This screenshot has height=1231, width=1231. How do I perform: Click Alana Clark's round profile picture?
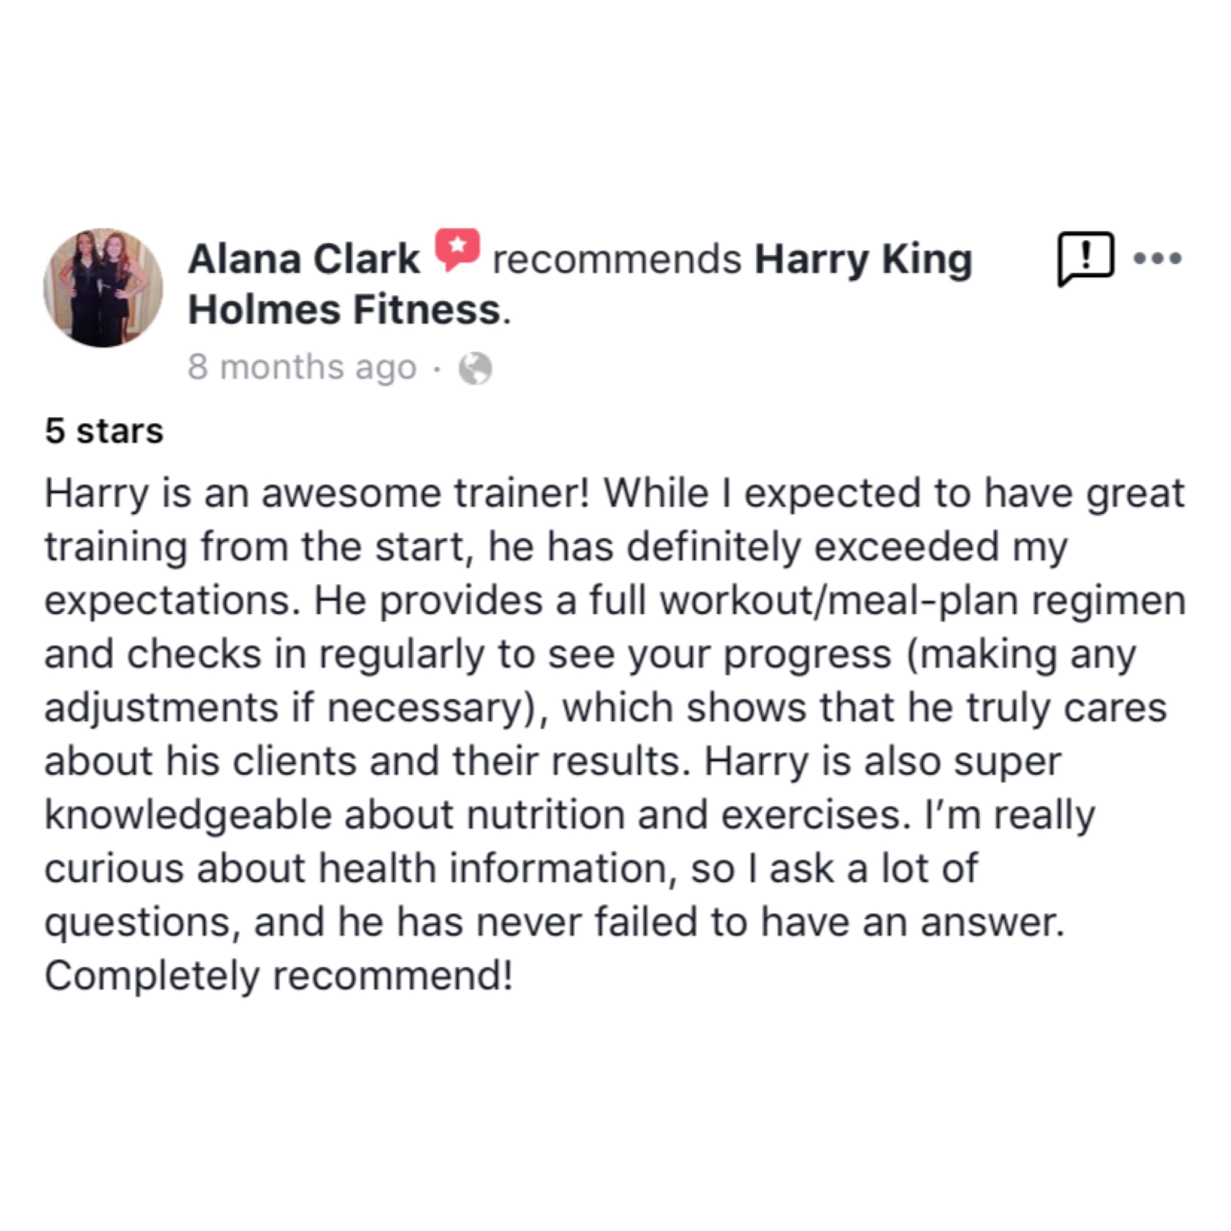103,288
